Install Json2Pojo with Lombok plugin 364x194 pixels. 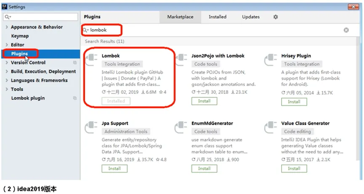(x=204, y=101)
